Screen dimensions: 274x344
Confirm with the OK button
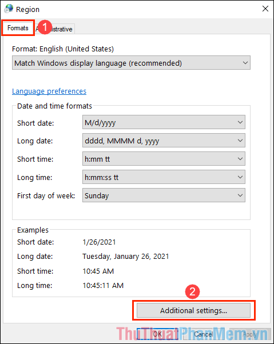coord(157,334)
